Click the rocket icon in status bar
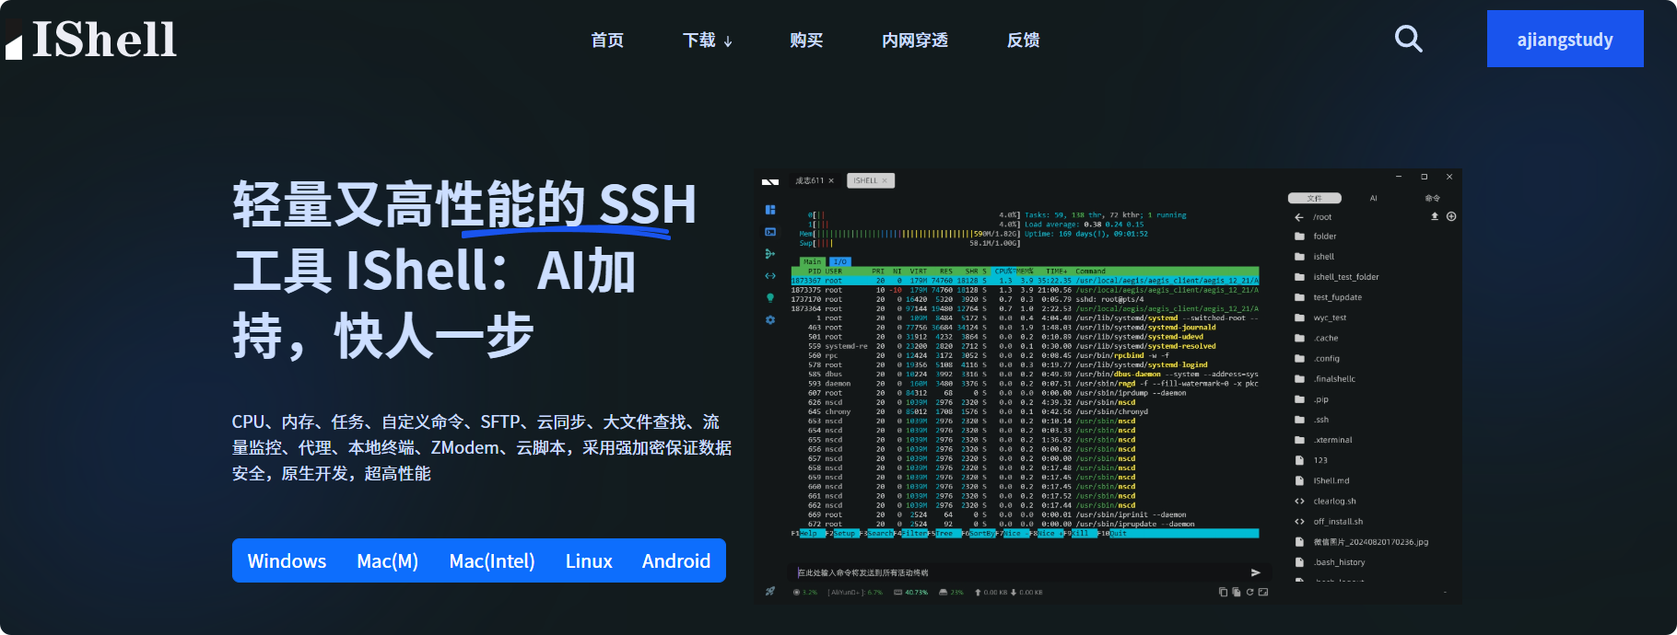Viewport: 1677px width, 635px height. pyautogui.click(x=770, y=592)
